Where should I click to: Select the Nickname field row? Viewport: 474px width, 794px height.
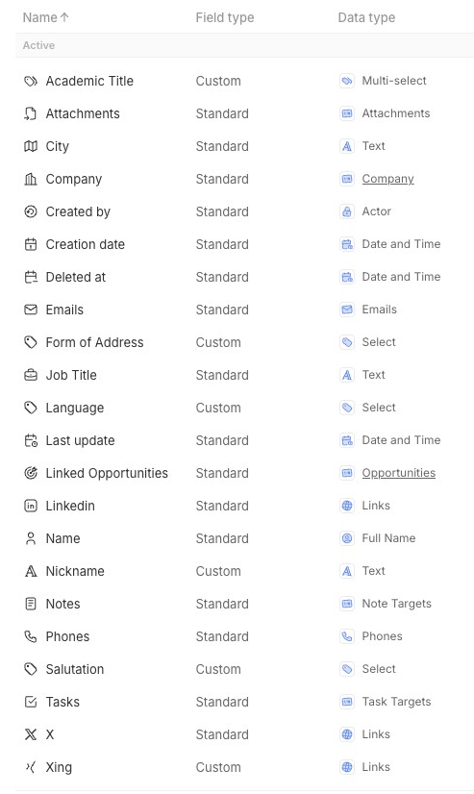(244, 571)
